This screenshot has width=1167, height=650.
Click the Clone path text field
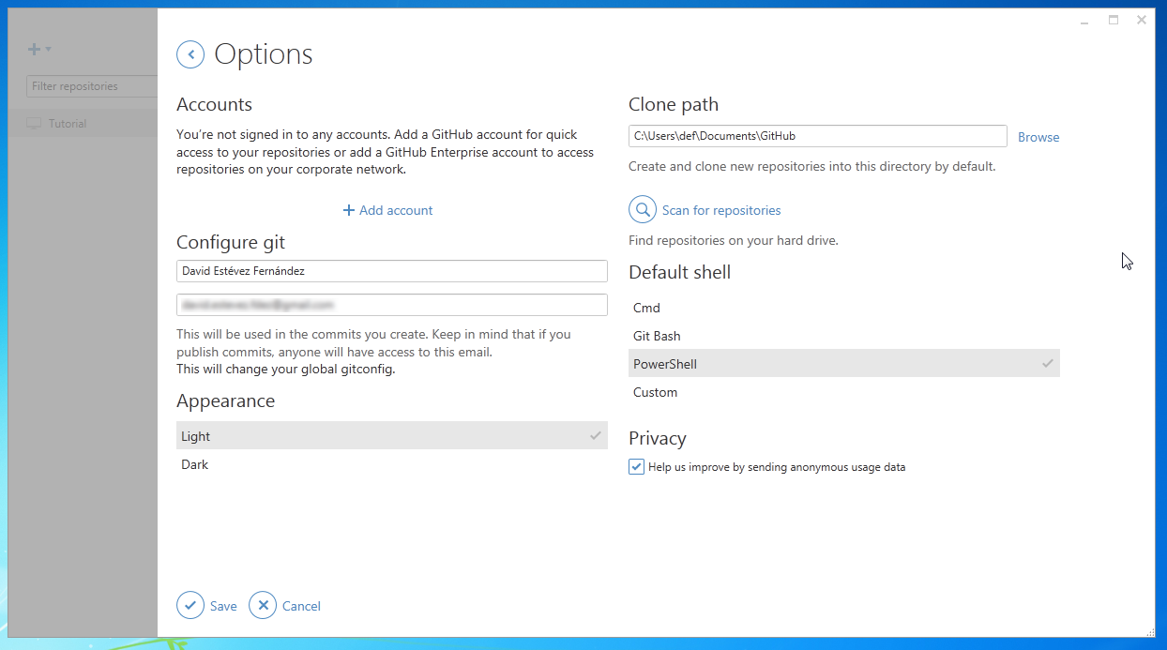point(817,136)
